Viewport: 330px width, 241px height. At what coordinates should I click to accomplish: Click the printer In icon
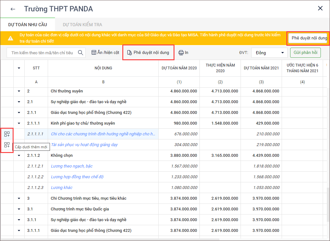(181, 53)
